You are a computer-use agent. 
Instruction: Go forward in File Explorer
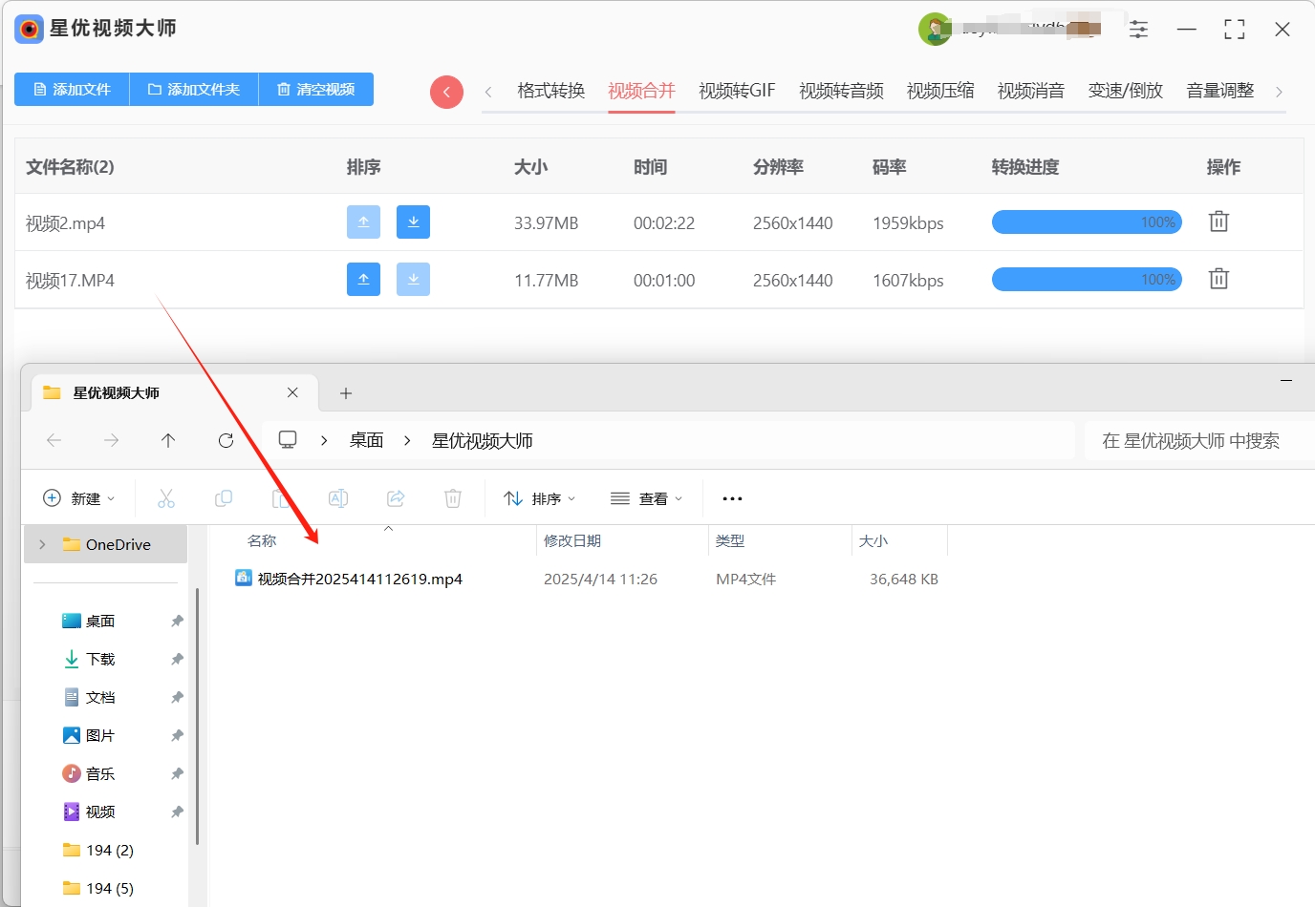coord(111,440)
